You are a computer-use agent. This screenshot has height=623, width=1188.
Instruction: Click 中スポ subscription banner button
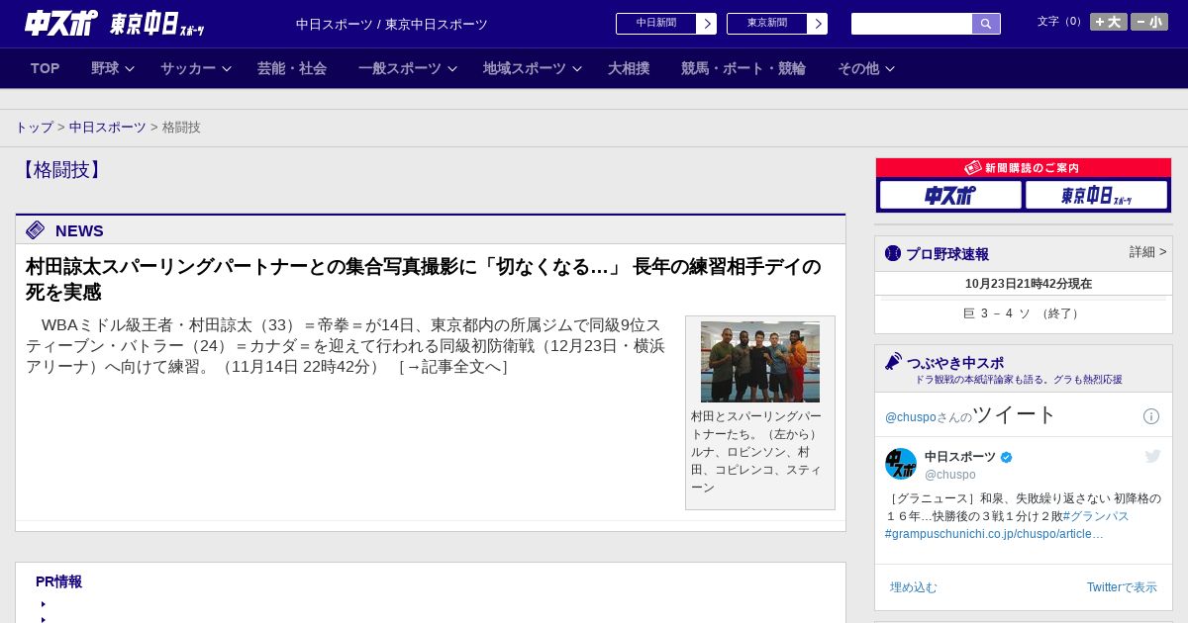click(x=950, y=195)
